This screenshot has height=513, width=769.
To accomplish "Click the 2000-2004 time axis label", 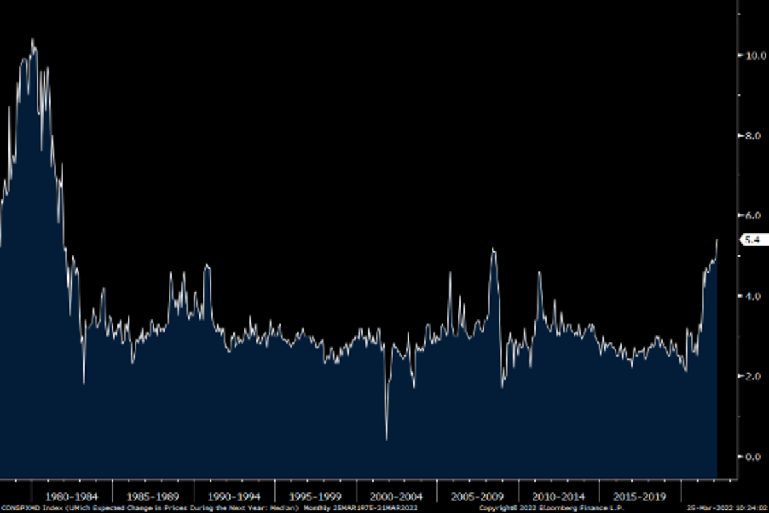I will 397,496.
